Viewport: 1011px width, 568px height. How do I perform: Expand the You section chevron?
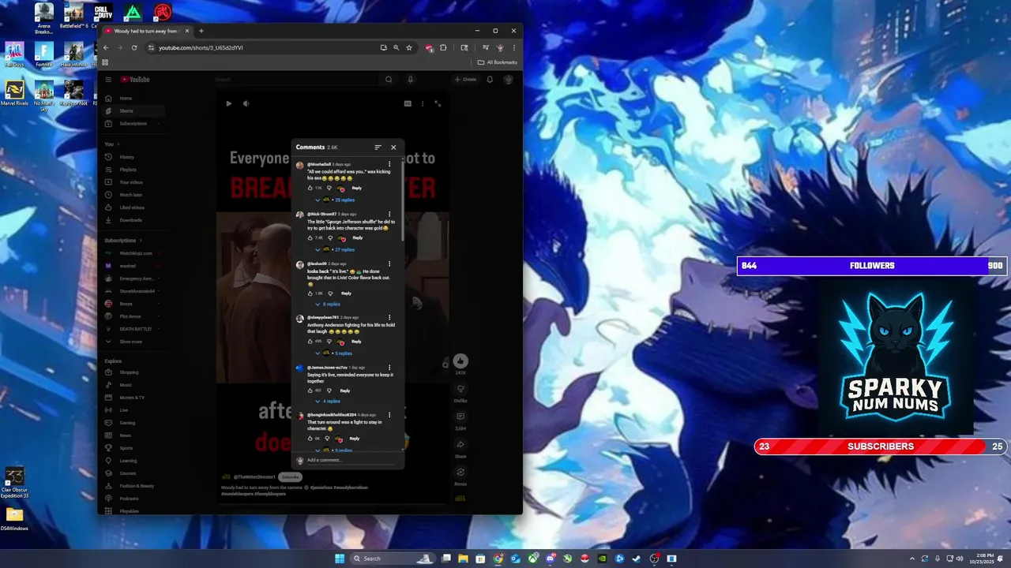(x=118, y=144)
